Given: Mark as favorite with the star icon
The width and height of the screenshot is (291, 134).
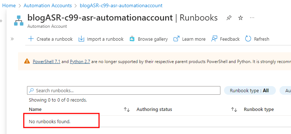Looking at the screenshot, I should 241,18.
